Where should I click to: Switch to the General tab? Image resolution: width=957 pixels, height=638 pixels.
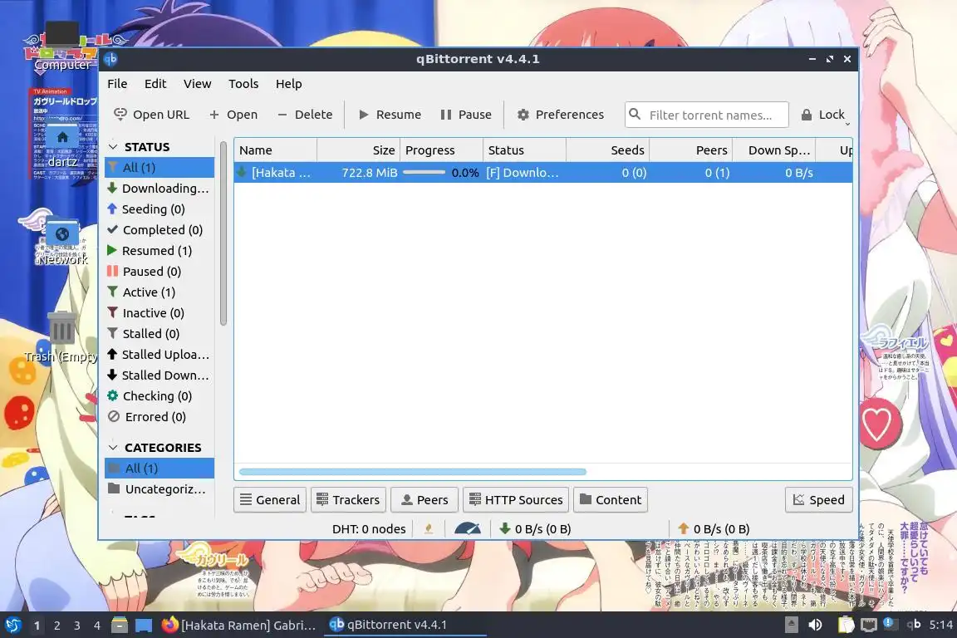point(270,500)
